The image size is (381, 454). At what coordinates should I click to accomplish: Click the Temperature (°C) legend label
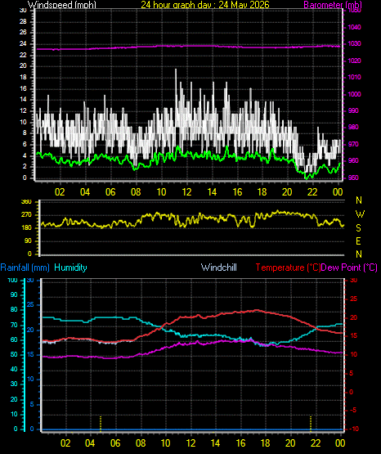click(288, 267)
